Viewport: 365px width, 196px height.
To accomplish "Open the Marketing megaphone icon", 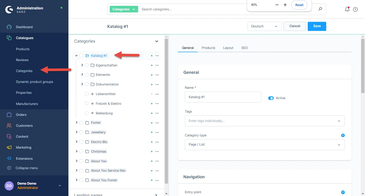I will (9, 147).
